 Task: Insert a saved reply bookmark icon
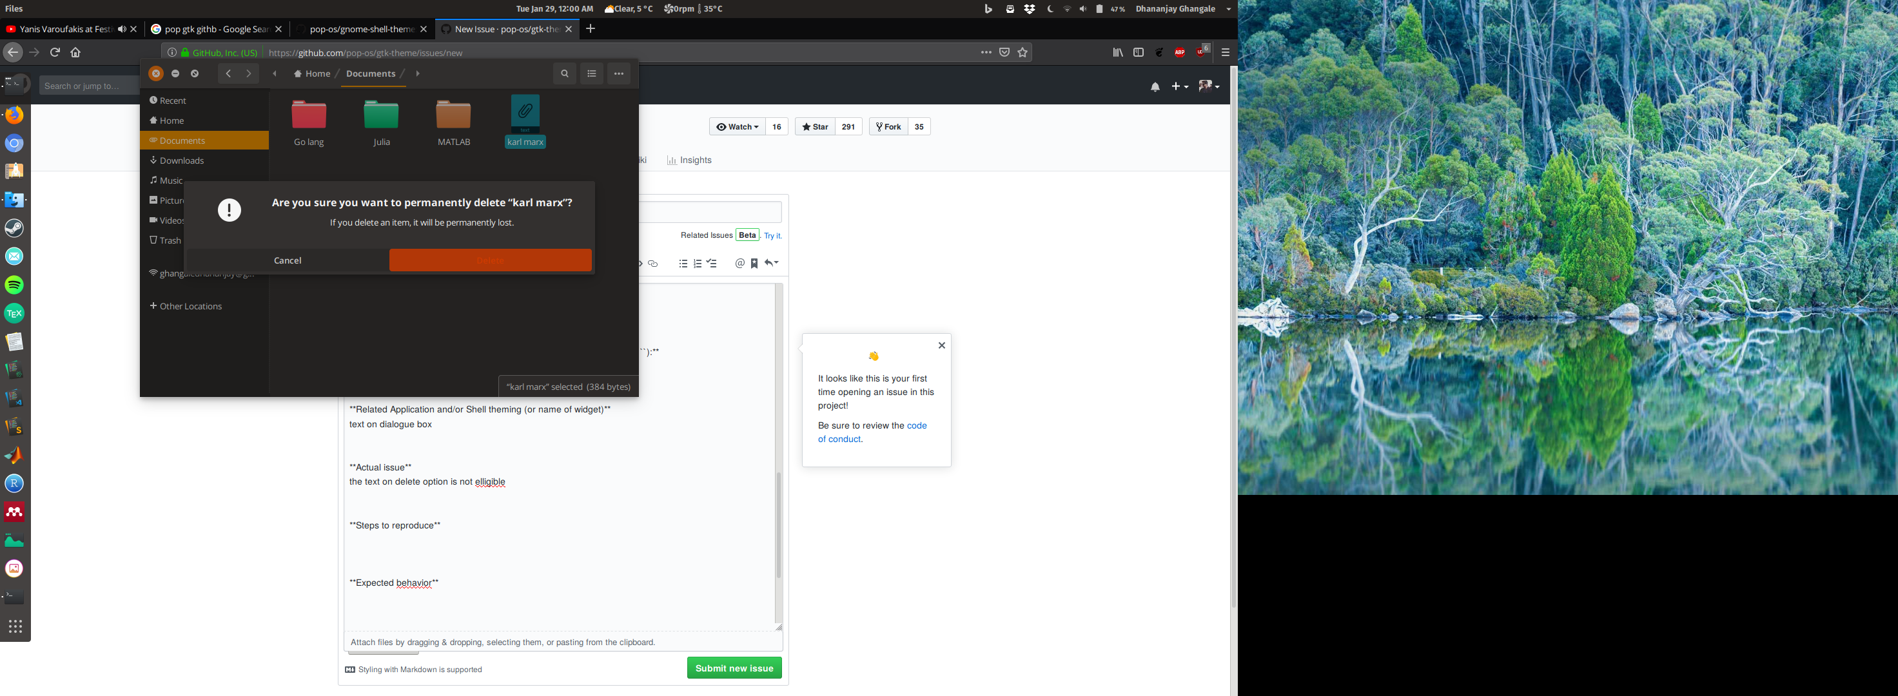pos(753,263)
